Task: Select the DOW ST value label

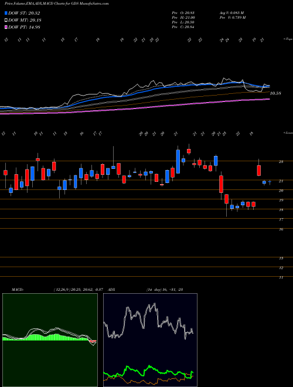Action: pos(24,13)
